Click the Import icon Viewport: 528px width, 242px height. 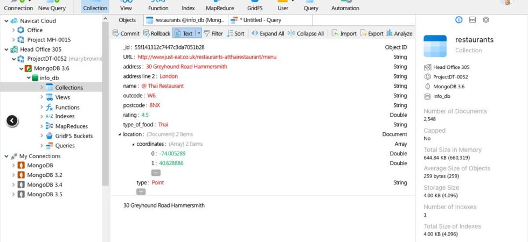coord(344,33)
